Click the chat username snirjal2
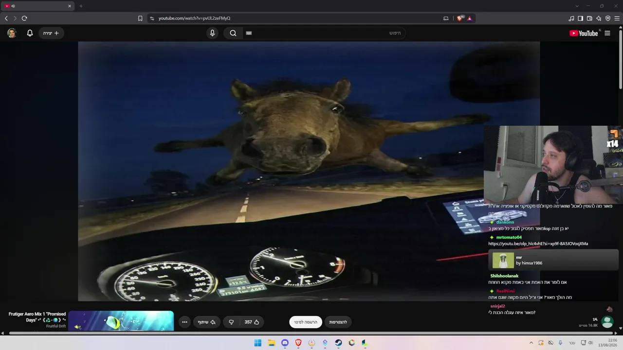Viewport: 623px width, 350px height. tap(497, 306)
